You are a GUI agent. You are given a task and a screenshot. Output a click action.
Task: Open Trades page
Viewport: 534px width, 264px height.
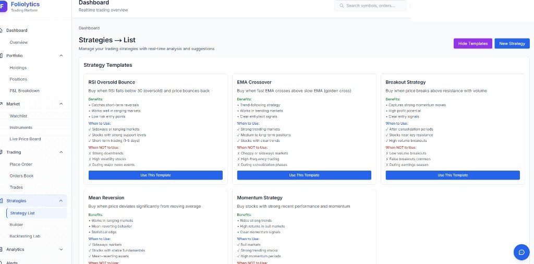tap(16, 187)
